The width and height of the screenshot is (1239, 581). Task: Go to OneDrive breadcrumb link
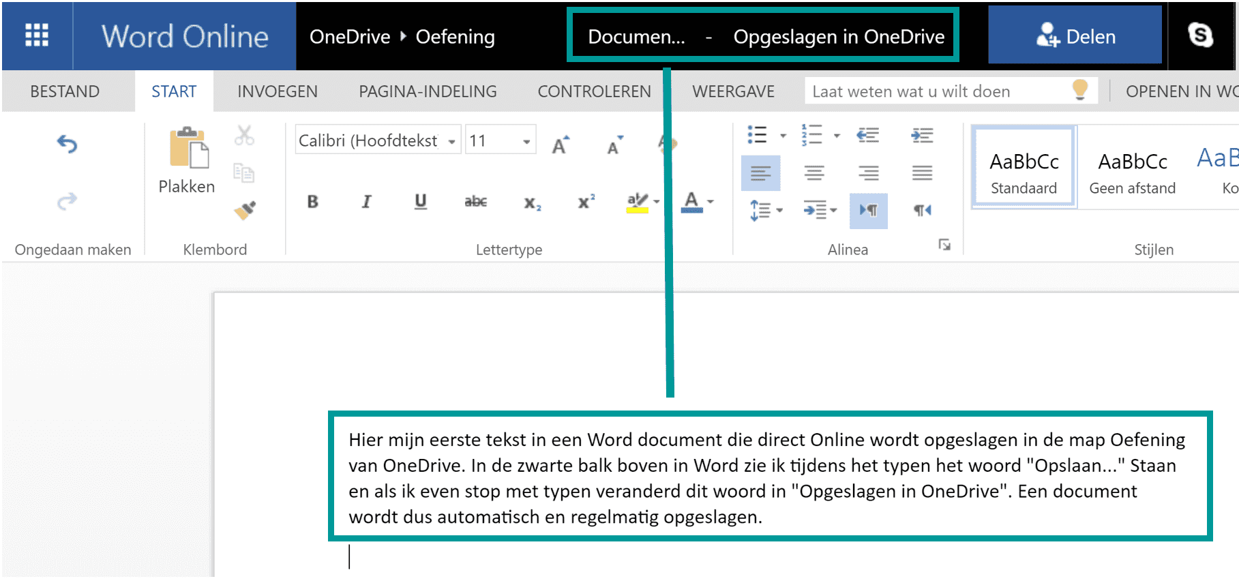(x=350, y=36)
